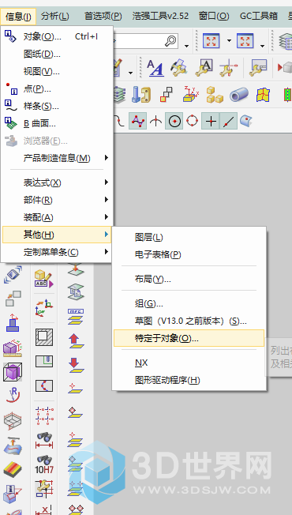Click the 'mrc' stacked layers icon

point(76,317)
